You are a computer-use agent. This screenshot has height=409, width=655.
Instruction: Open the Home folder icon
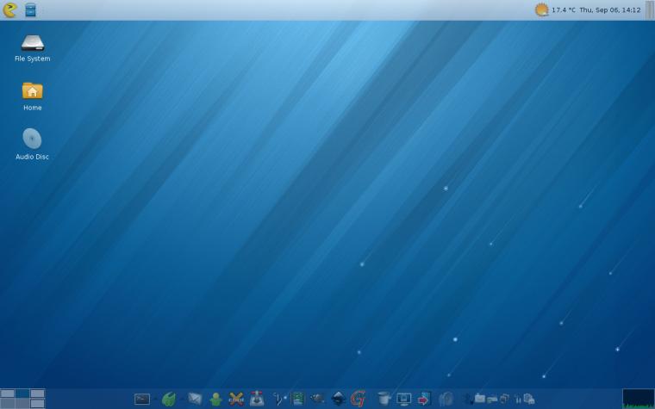tap(32, 96)
